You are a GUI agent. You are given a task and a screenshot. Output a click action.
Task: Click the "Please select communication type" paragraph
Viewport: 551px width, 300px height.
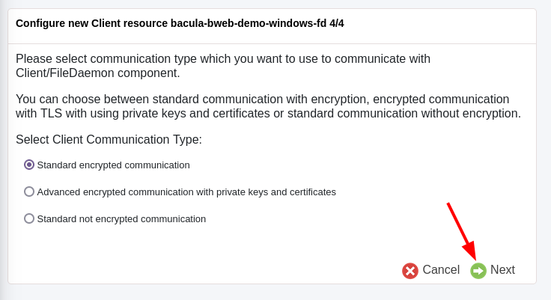tap(222, 59)
